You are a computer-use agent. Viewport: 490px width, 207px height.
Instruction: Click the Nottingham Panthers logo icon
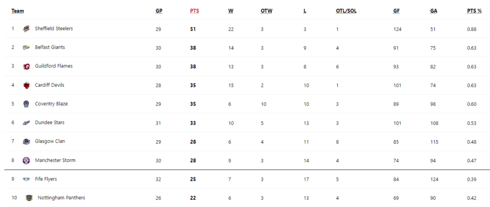(29, 198)
